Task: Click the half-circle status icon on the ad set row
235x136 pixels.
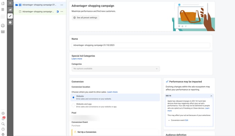Action: (x=57, y=11)
